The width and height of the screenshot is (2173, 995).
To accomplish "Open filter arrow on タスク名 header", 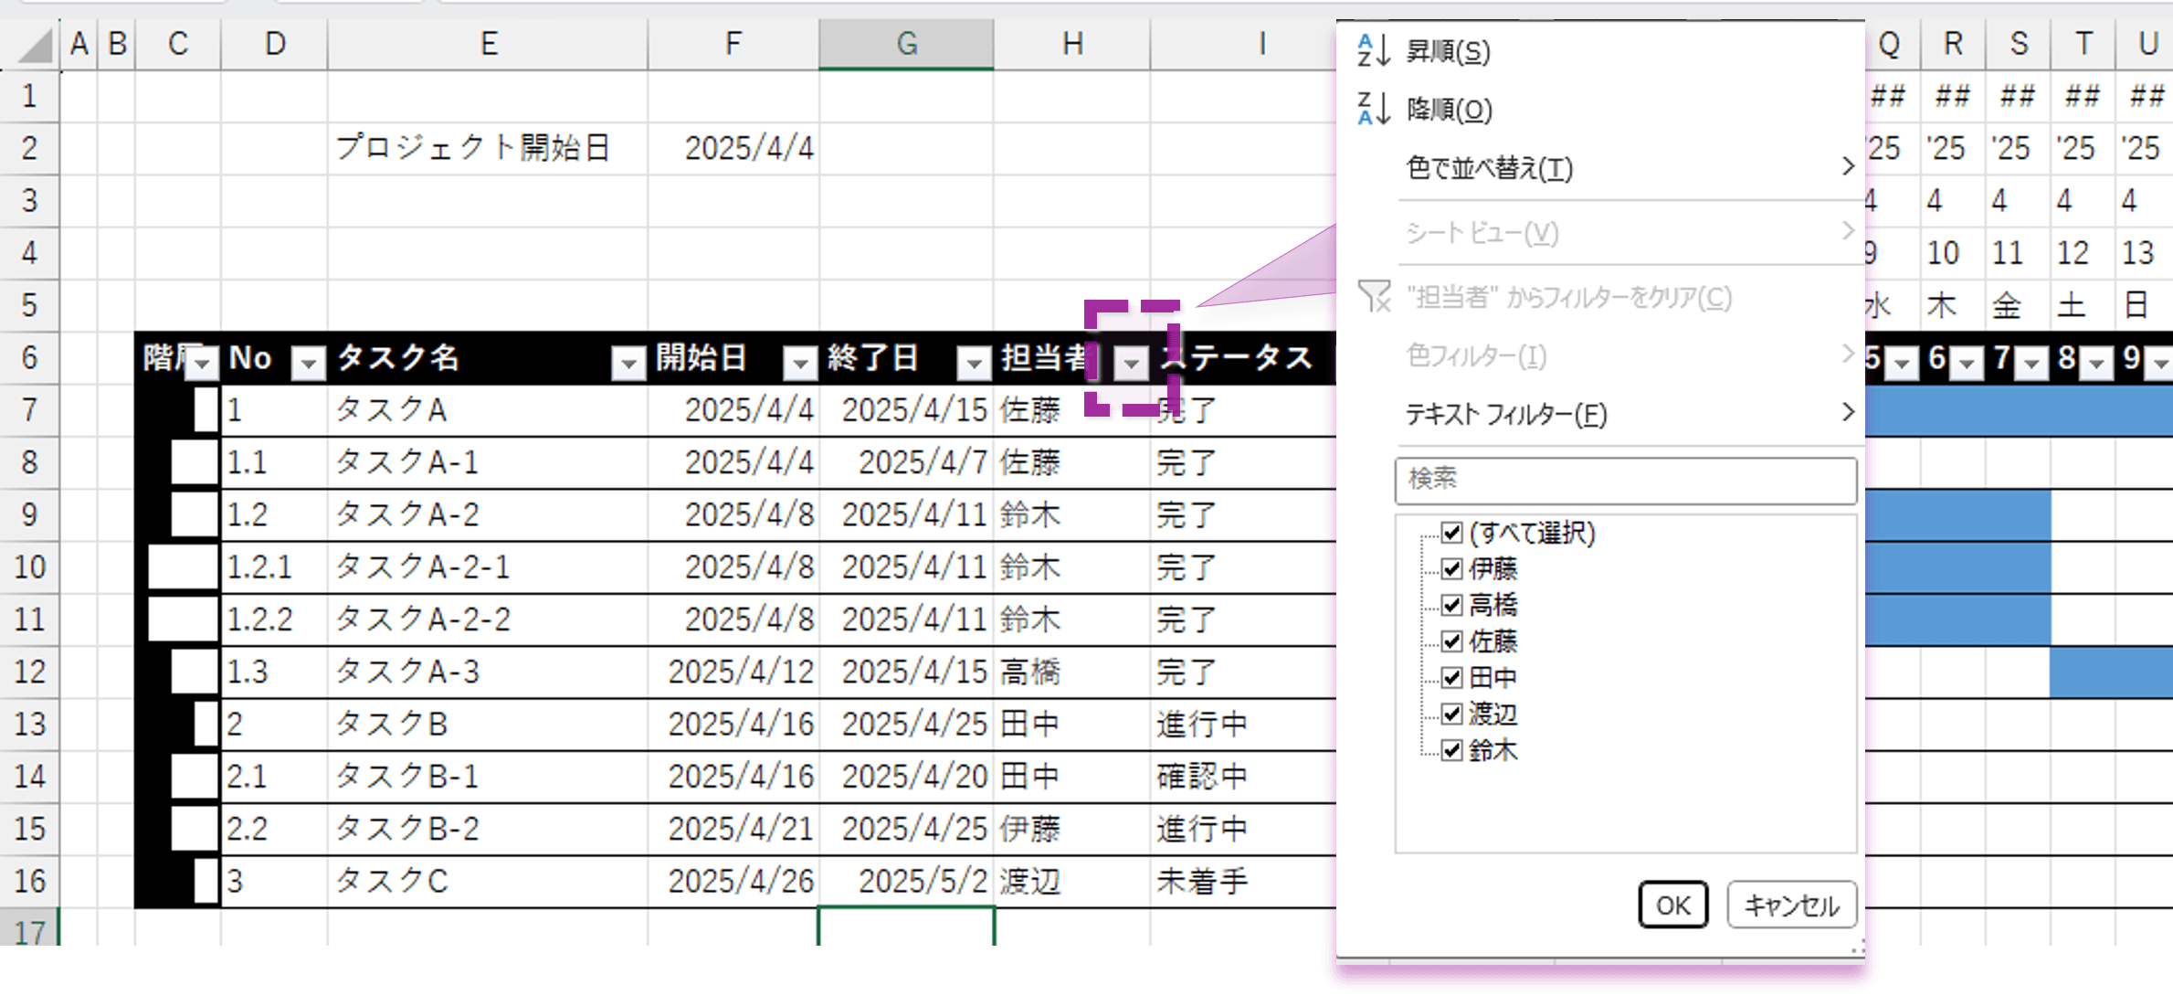I will coord(628,364).
